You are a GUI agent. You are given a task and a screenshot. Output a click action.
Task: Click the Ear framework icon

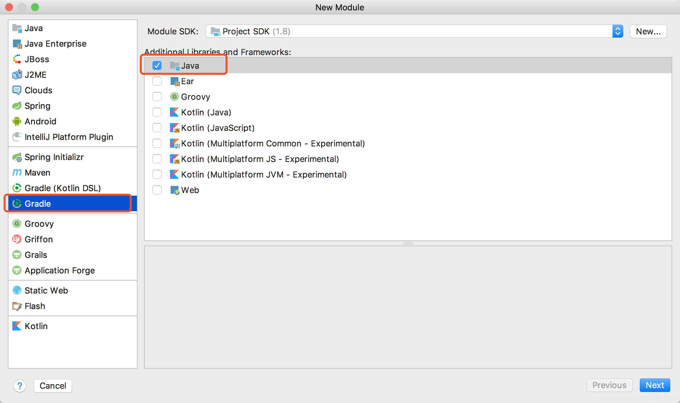coord(175,81)
